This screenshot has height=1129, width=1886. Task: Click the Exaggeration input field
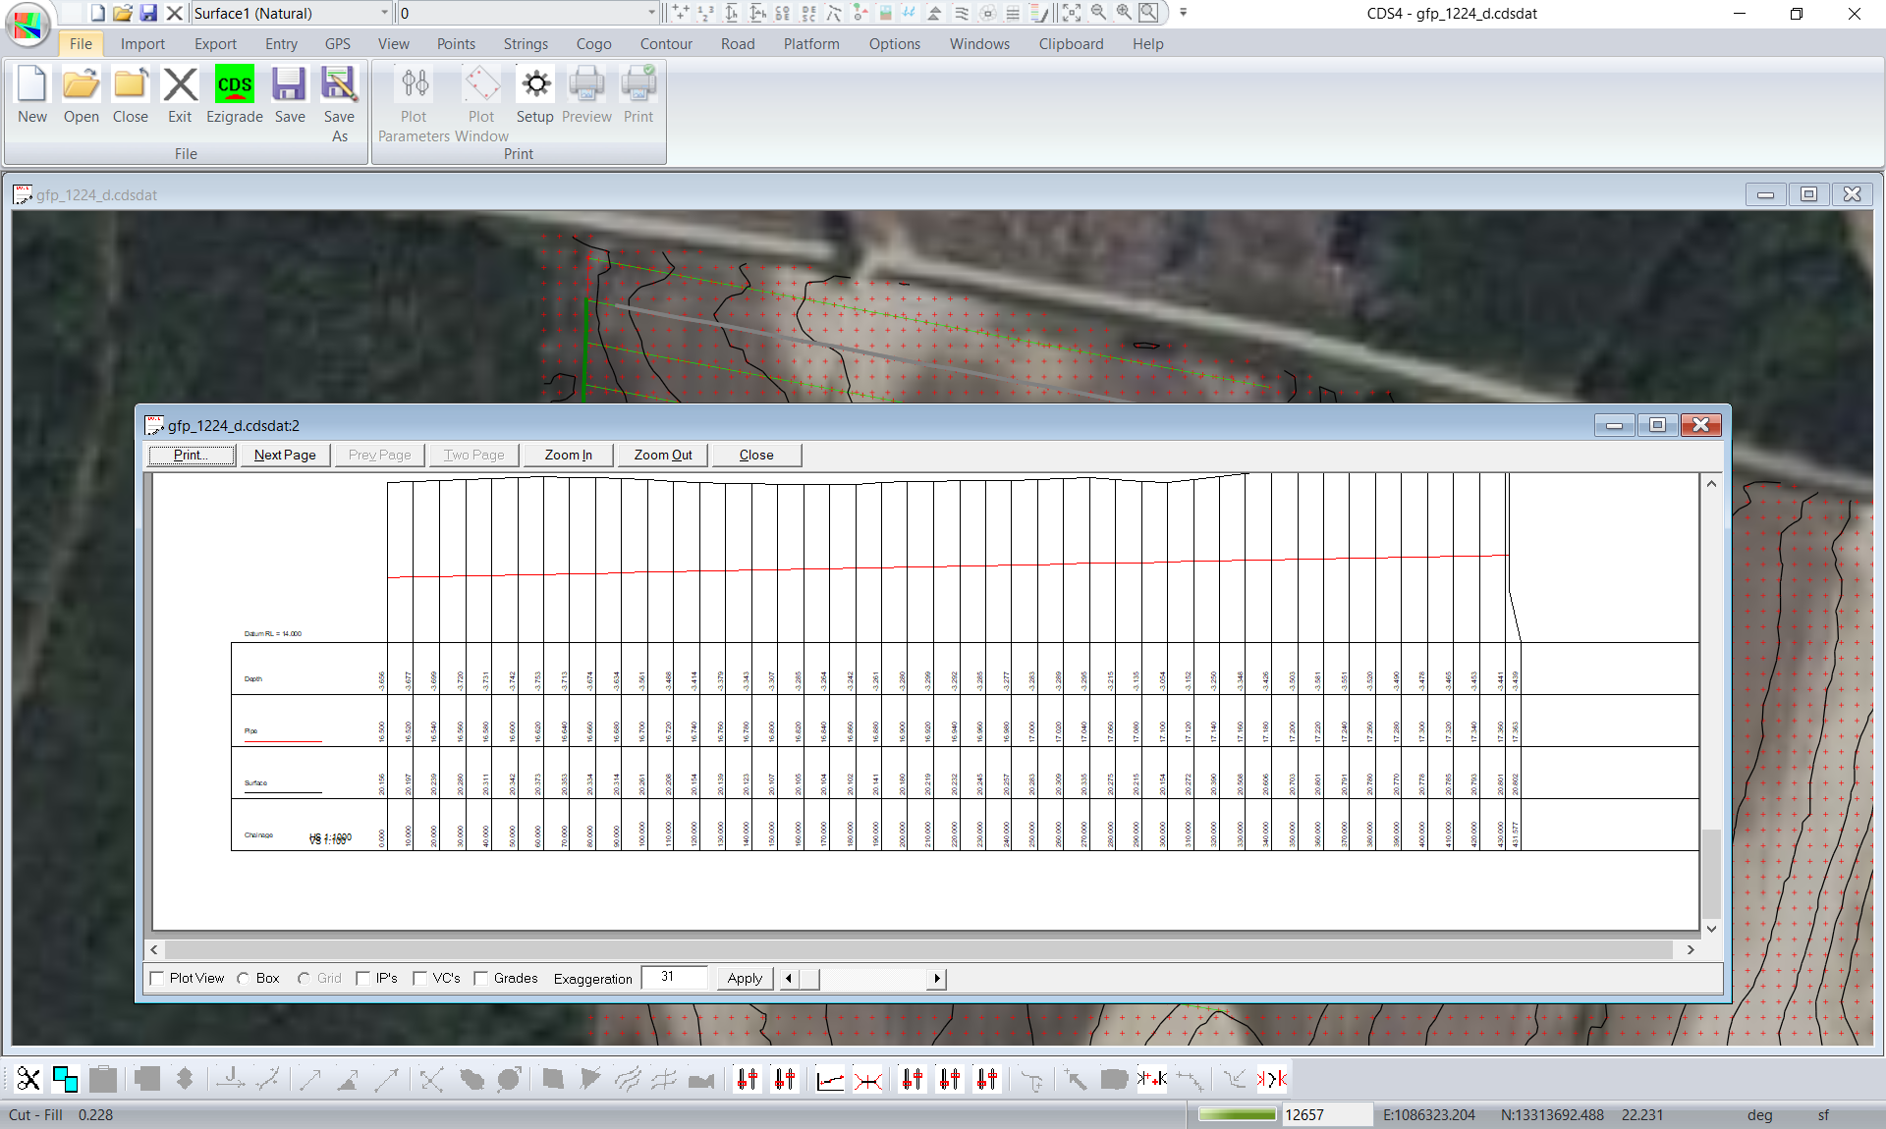(674, 978)
